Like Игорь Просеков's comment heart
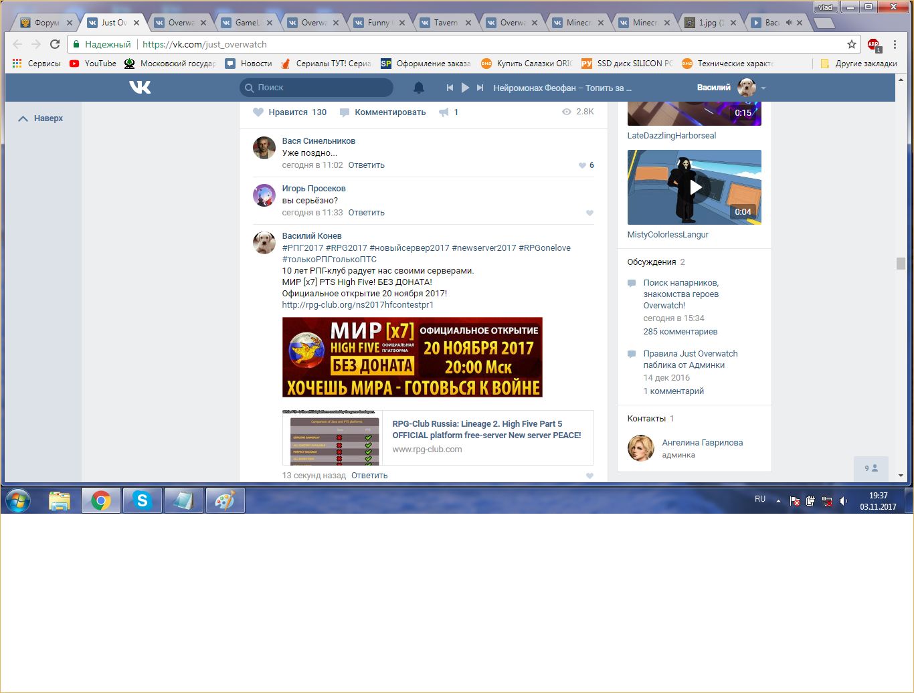The width and height of the screenshot is (914, 693). click(589, 213)
